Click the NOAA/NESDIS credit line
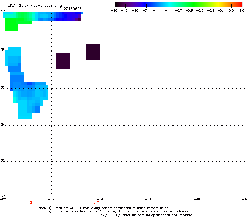 click(145, 215)
